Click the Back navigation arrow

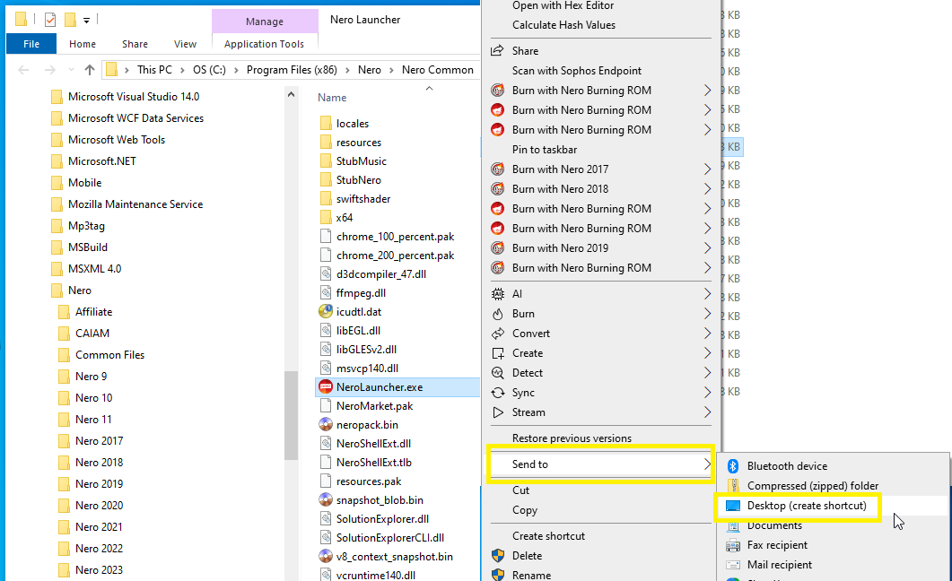click(x=23, y=70)
